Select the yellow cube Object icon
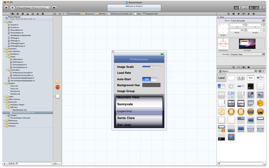Image resolution: width=269 pixels, height=168 pixels. (260, 103)
